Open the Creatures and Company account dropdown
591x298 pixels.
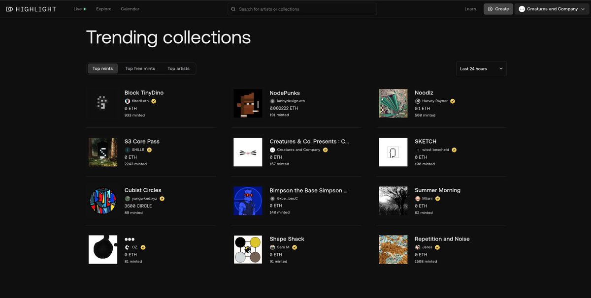pyautogui.click(x=552, y=9)
